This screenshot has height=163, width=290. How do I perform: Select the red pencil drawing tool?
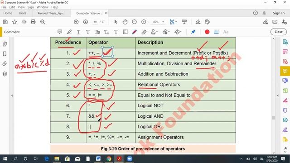pos(135,32)
